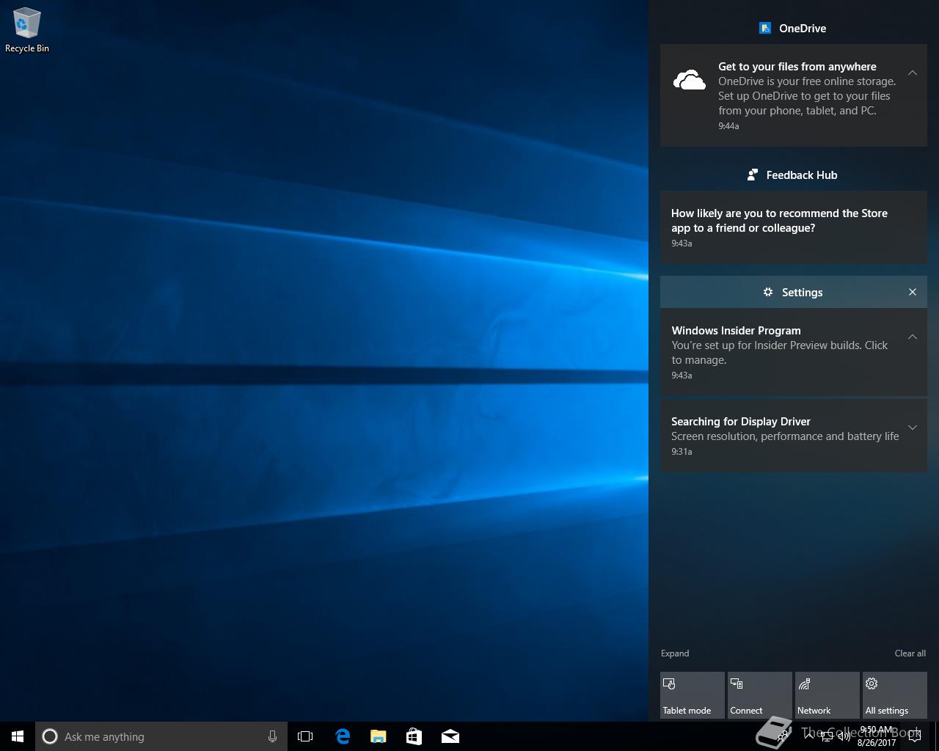Open the Network quick action tile
The width and height of the screenshot is (939, 751).
pos(827,695)
